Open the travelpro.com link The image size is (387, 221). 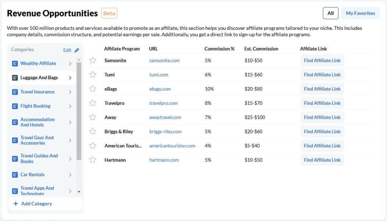163,103
